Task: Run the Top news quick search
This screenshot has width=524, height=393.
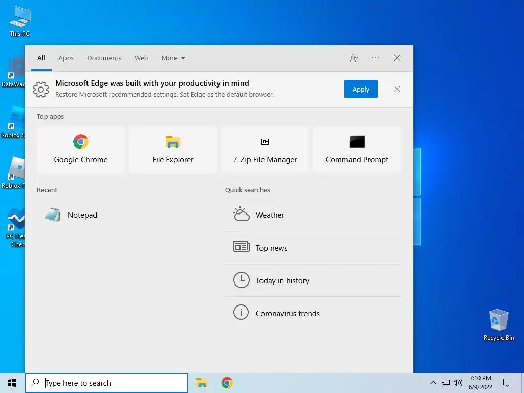Action: (313, 248)
